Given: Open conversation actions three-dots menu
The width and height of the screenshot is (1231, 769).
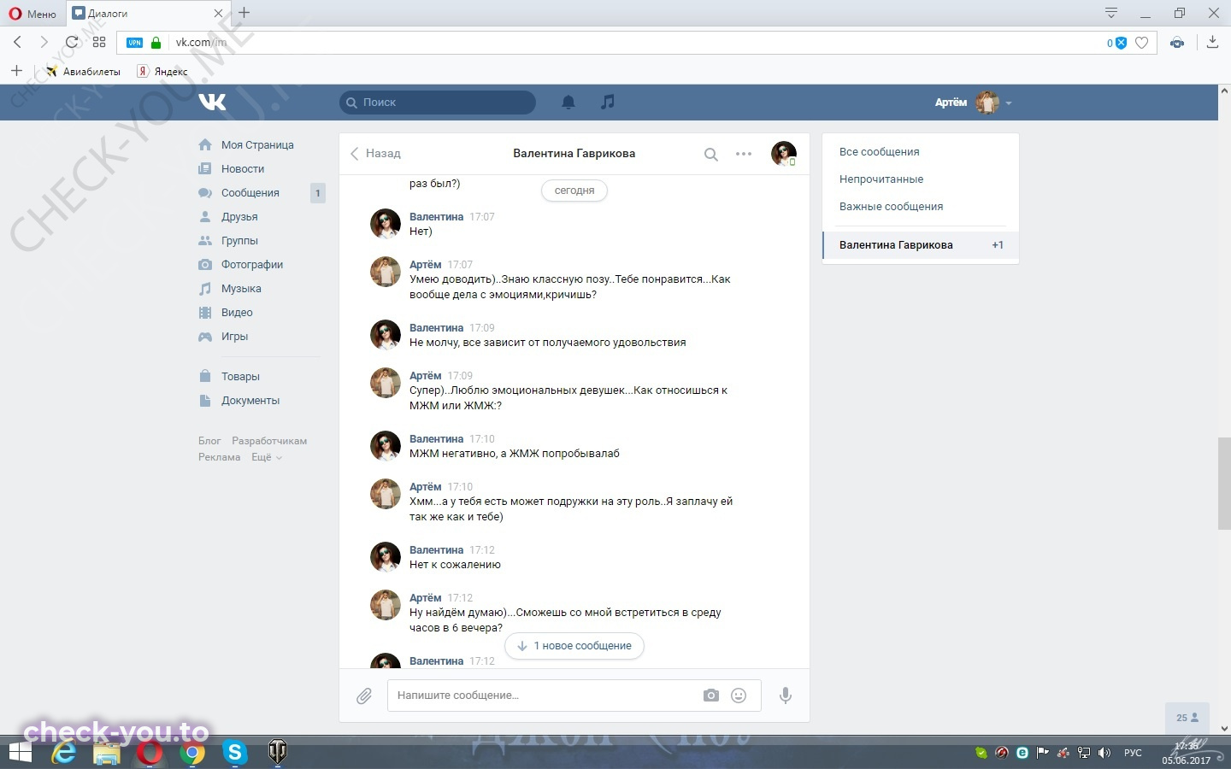Looking at the screenshot, I should click(744, 154).
